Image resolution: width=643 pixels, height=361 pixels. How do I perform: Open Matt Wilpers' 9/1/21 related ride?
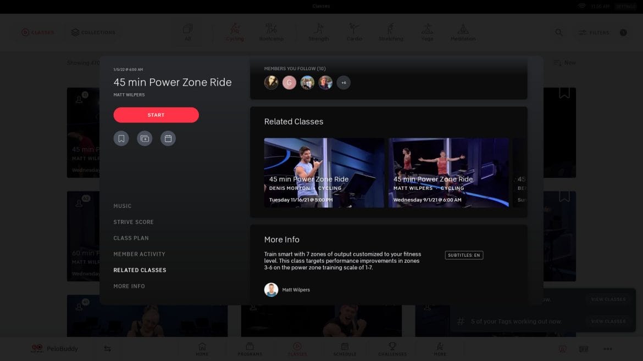pyautogui.click(x=448, y=173)
